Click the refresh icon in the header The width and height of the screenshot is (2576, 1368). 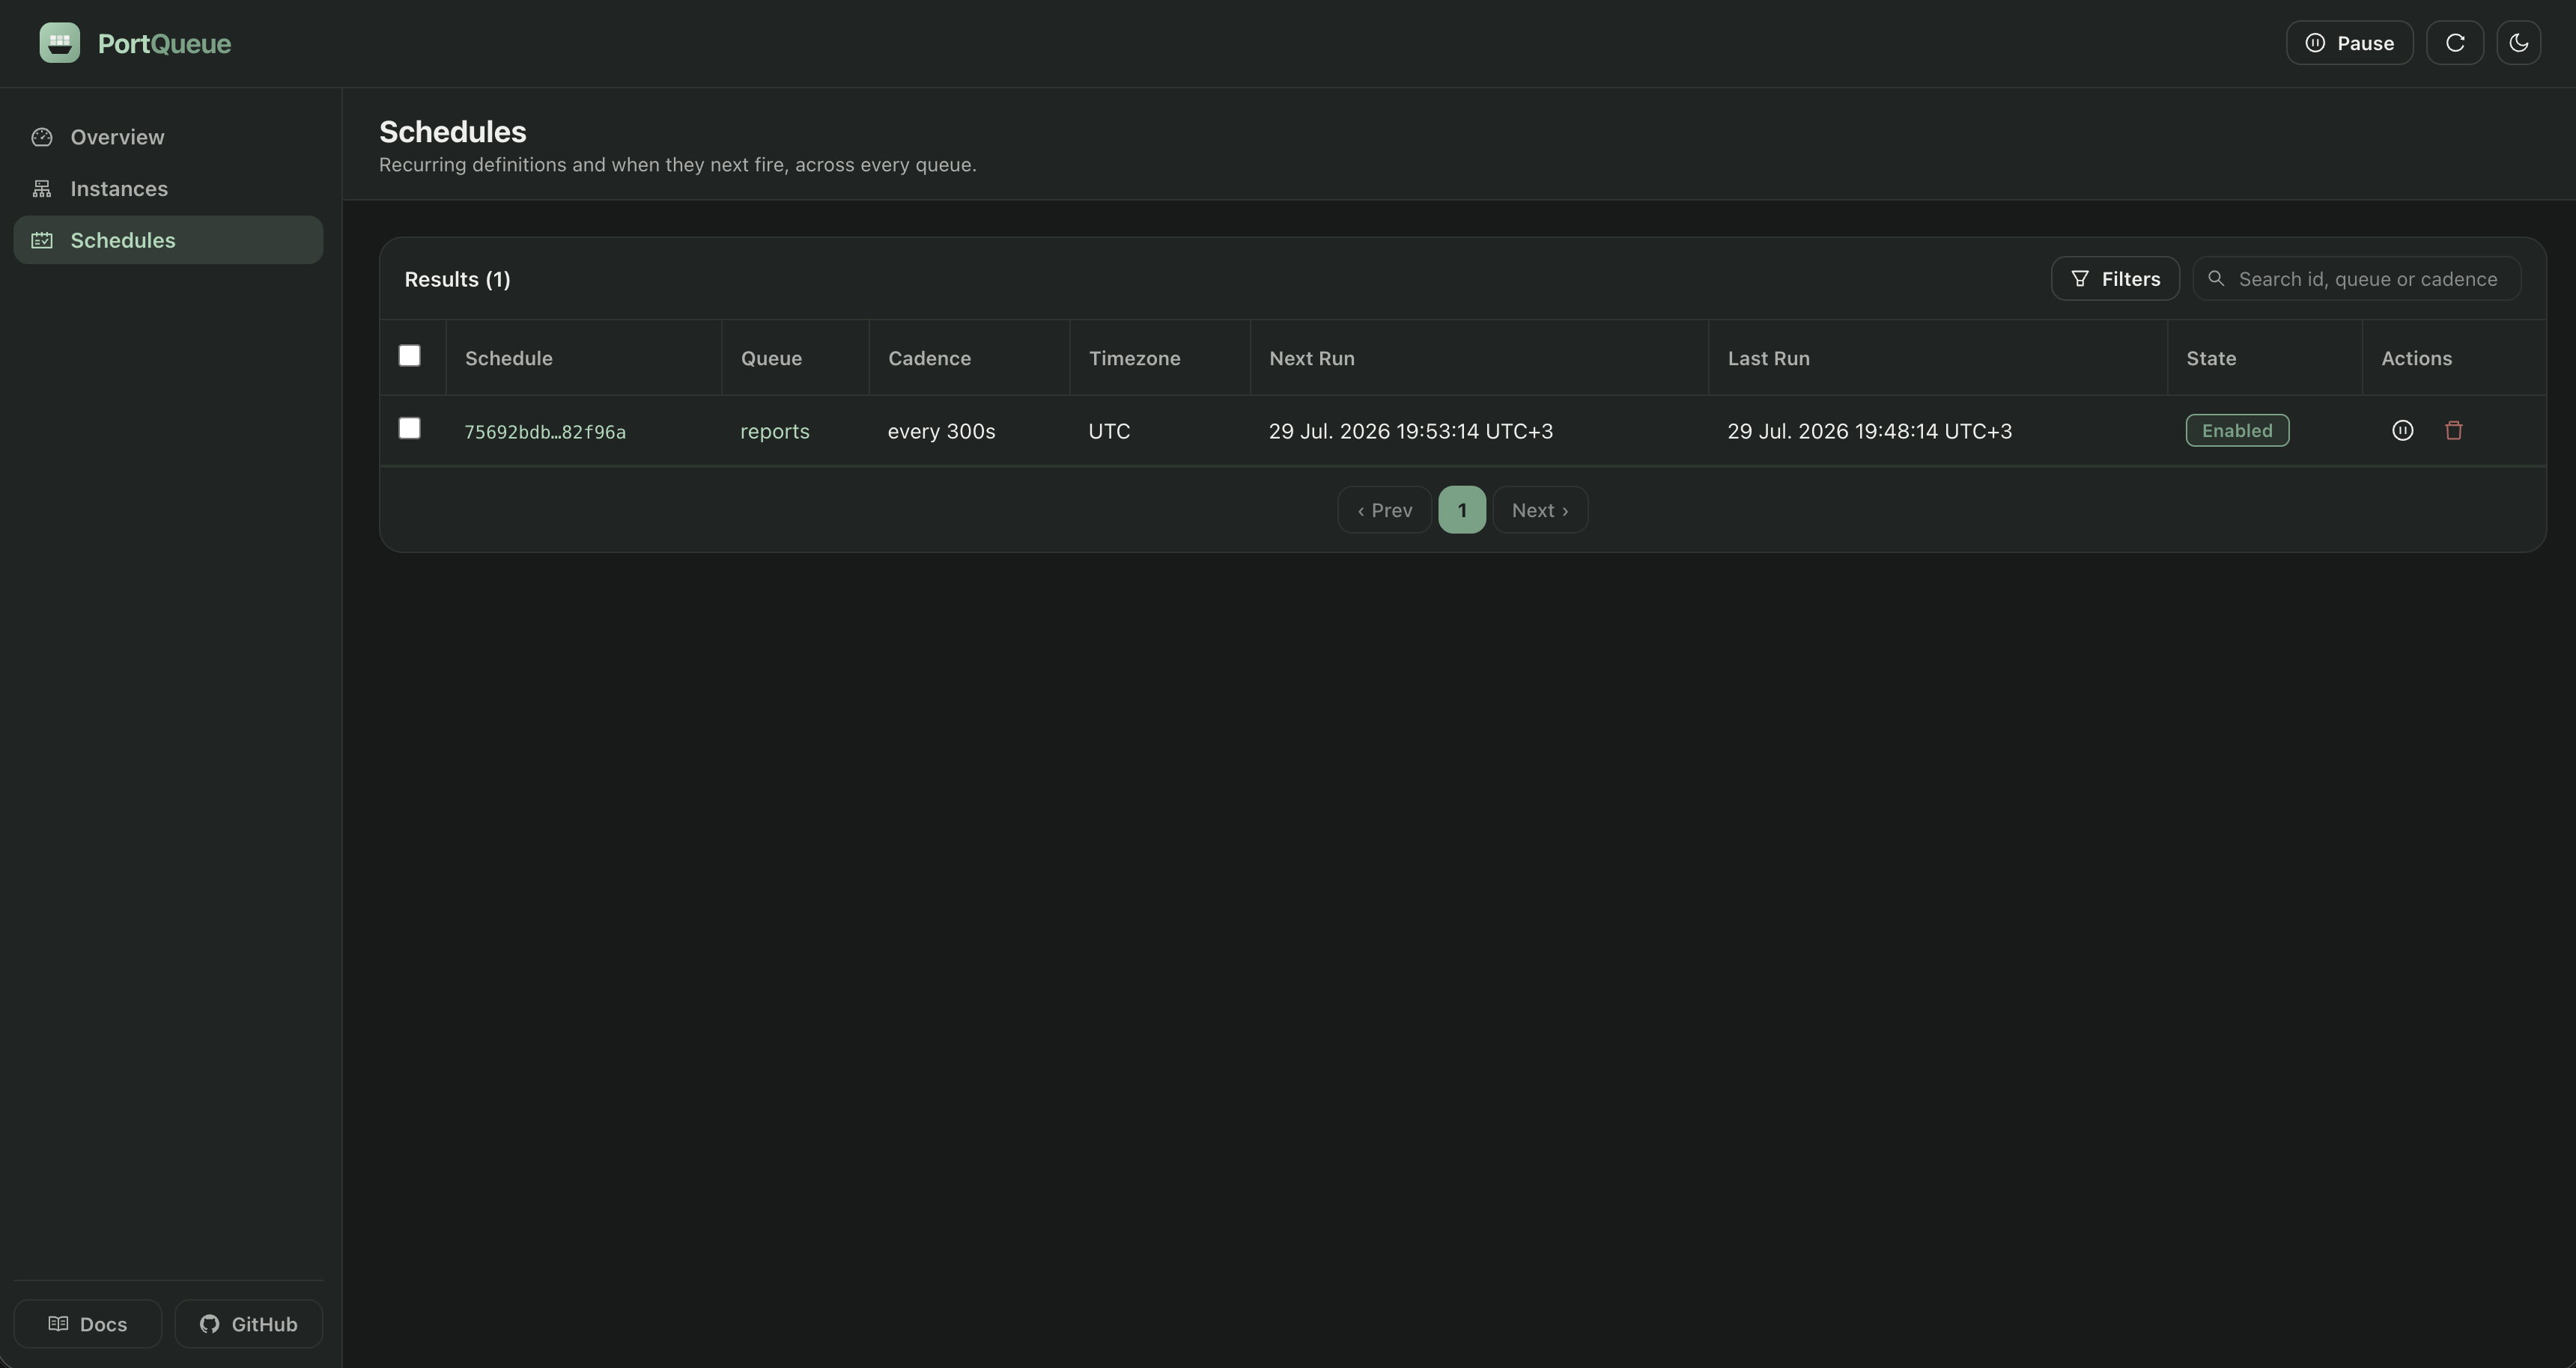[2455, 43]
